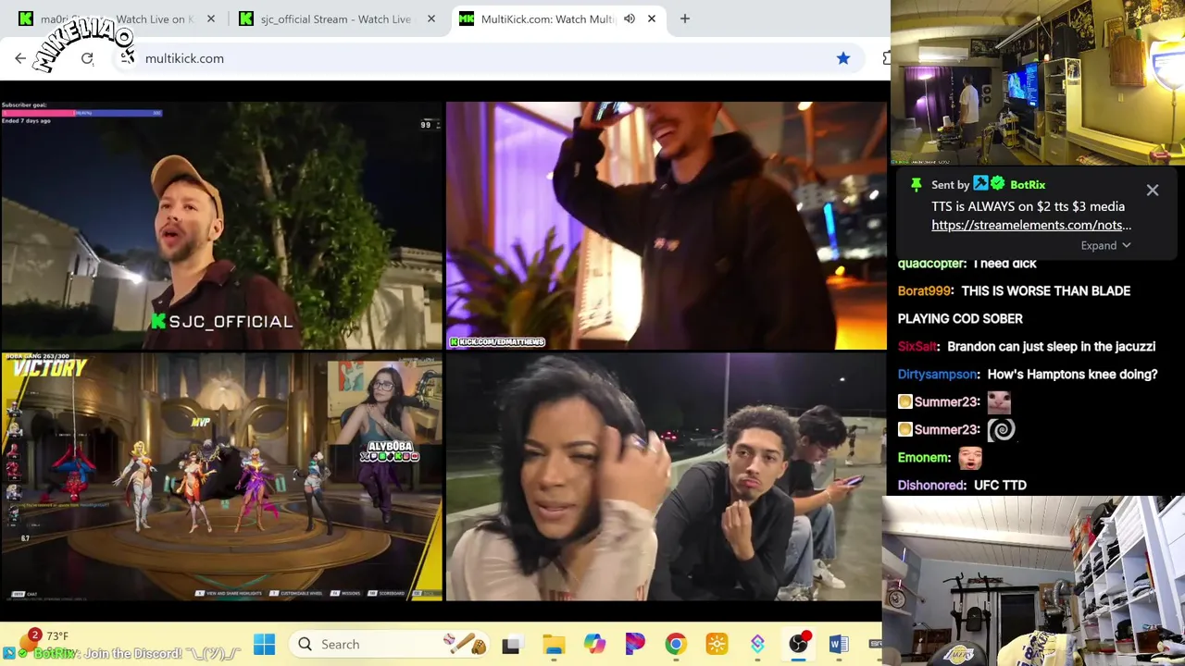1185x666 pixels.
Task: Click the webcam feed below chat
Action: click(1033, 581)
